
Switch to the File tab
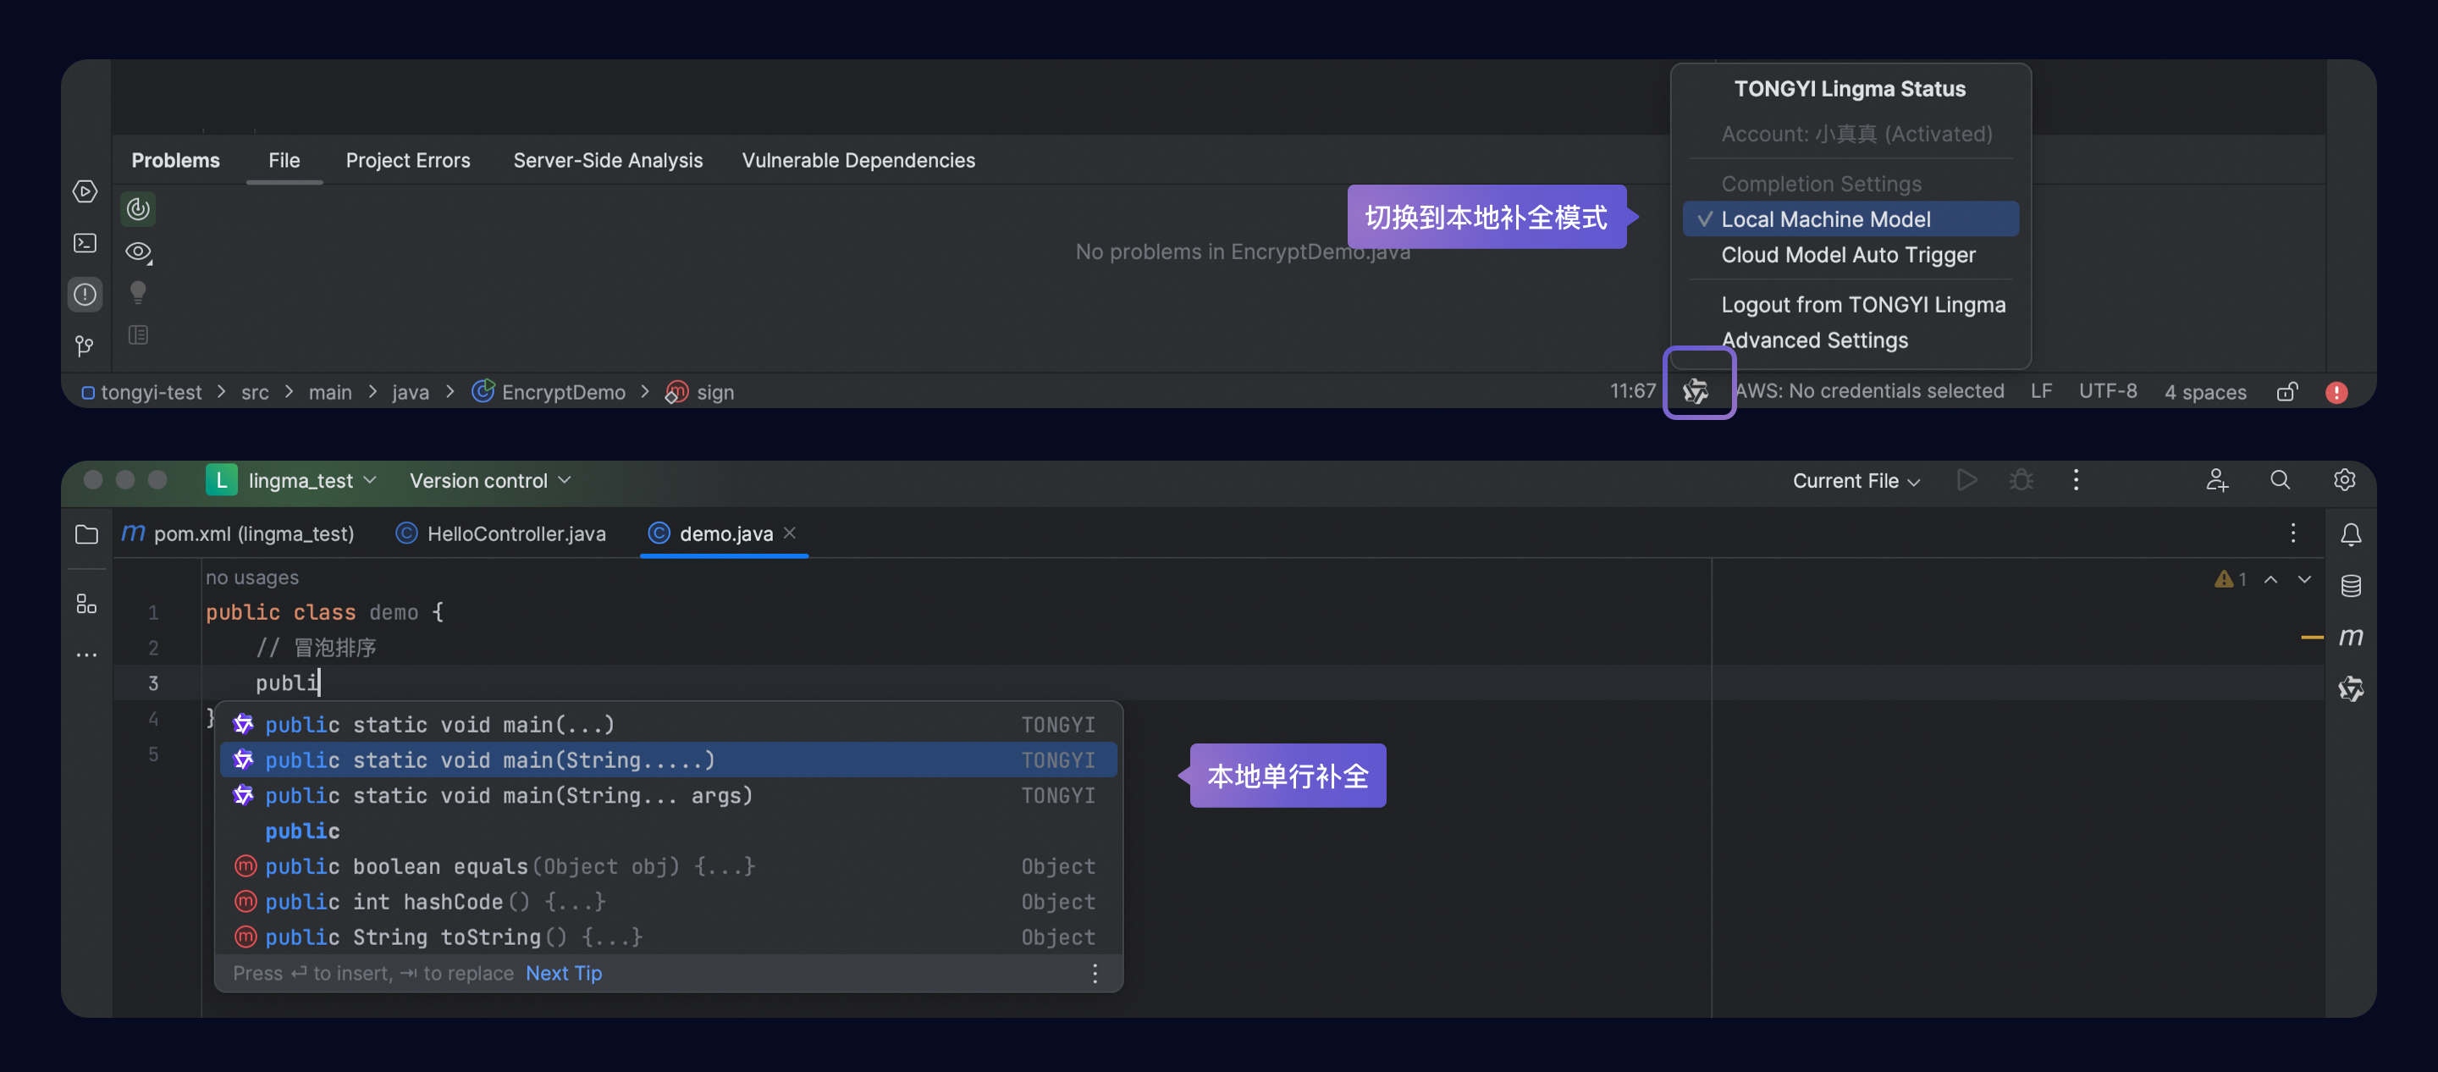point(284,160)
